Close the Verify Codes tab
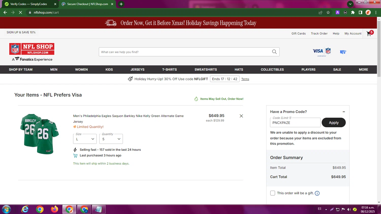This screenshot has height=214, width=381. [55, 4]
